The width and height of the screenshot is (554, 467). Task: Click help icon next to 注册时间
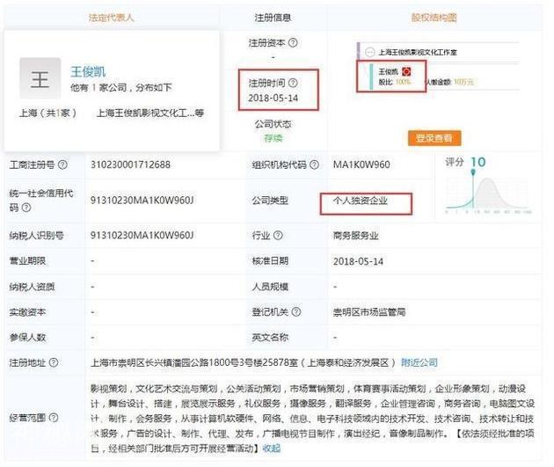(x=293, y=83)
